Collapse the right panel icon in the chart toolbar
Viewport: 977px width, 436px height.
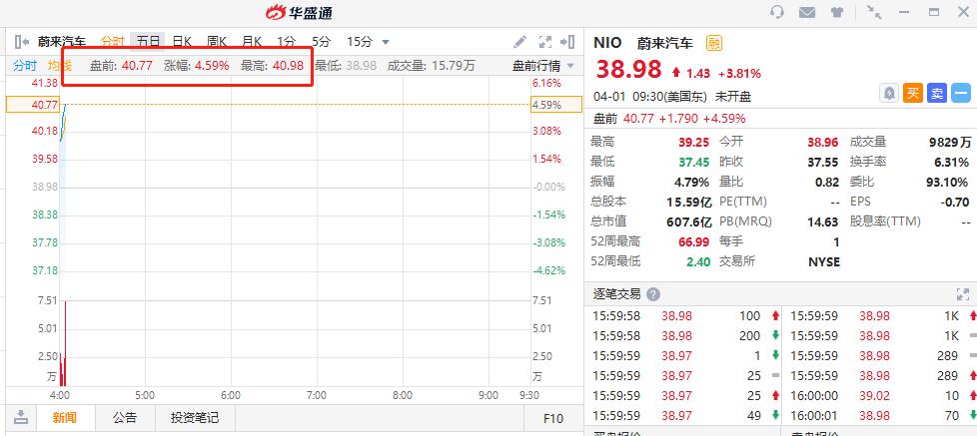[x=567, y=42]
